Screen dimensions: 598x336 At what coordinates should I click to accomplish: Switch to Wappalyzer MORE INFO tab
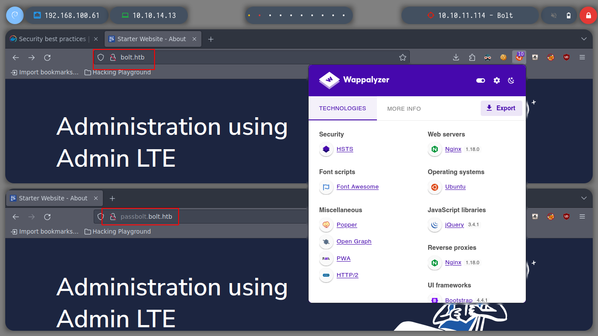point(404,108)
